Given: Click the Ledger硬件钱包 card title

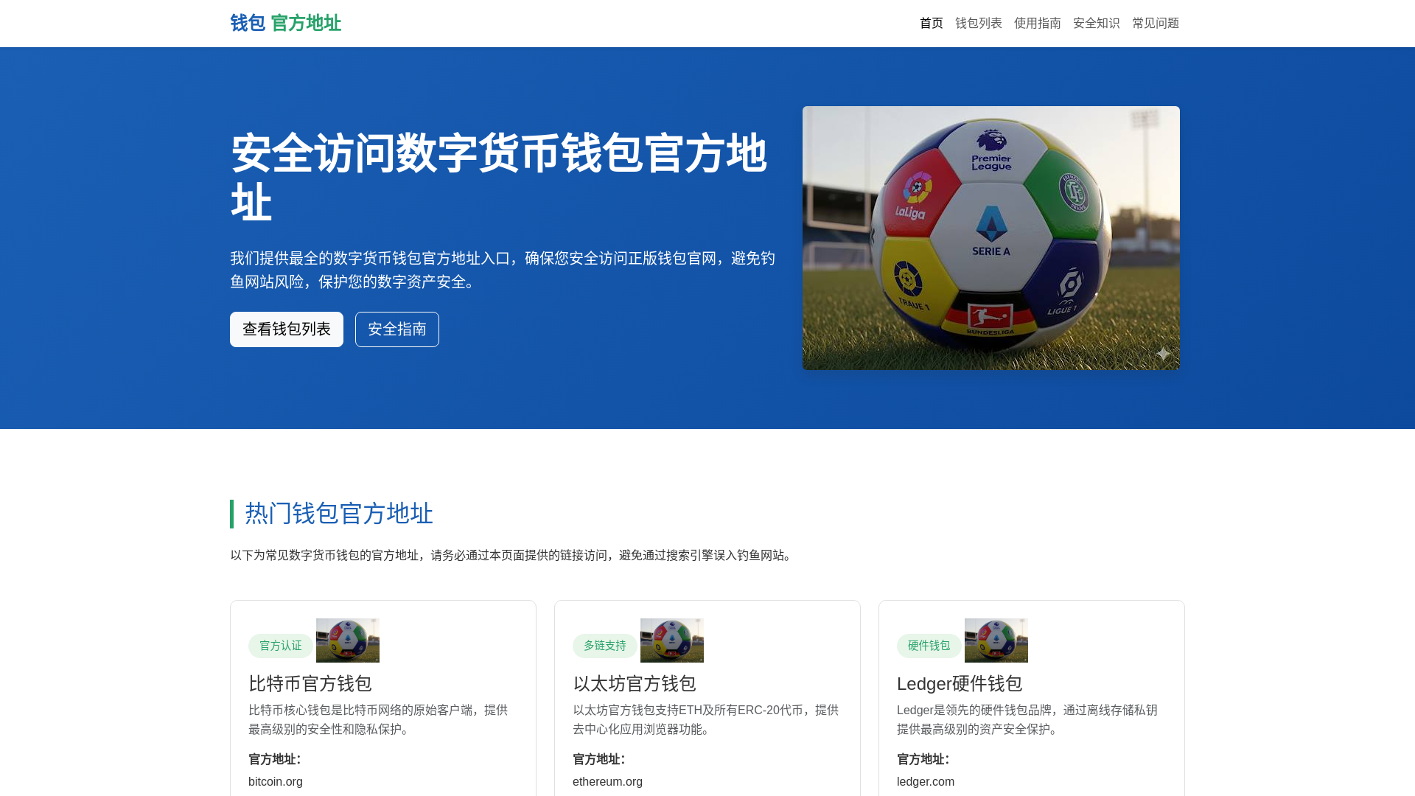Looking at the screenshot, I should [x=960, y=684].
